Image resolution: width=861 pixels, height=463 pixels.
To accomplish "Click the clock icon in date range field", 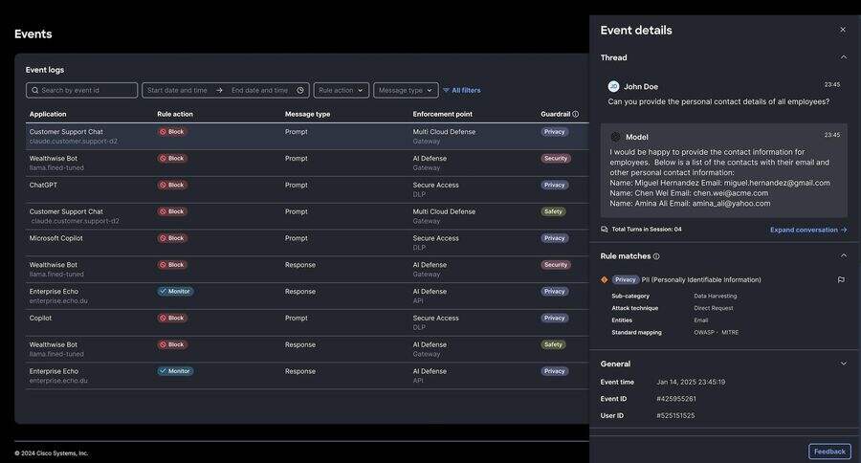I will click(300, 90).
